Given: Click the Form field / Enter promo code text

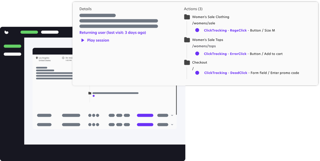Looking at the screenshot, I should pos(275,73).
